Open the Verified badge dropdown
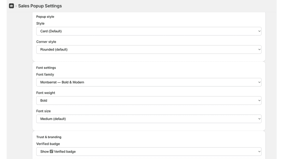The width and height of the screenshot is (283, 159). [x=149, y=151]
